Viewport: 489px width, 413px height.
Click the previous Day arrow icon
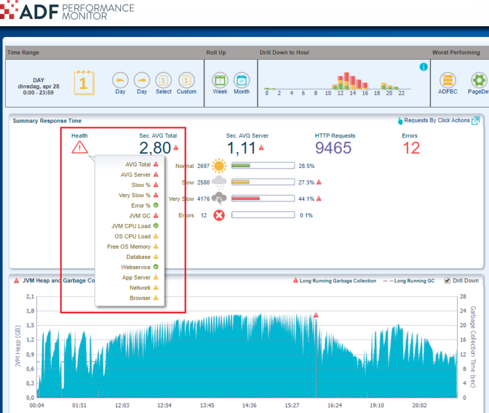coord(120,80)
